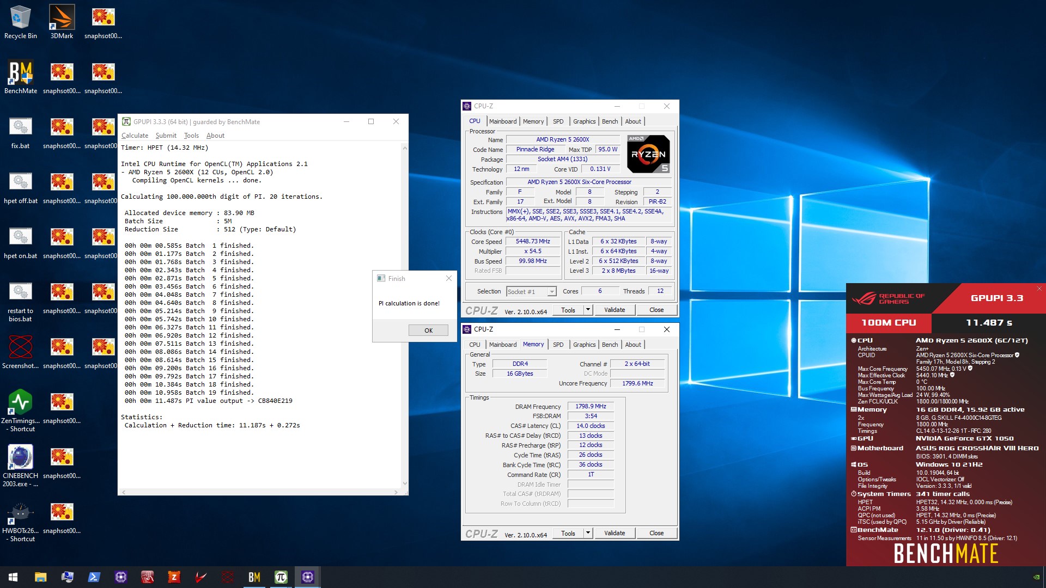Select the hpet on.bat file icon
Image resolution: width=1046 pixels, height=588 pixels.
(x=21, y=242)
